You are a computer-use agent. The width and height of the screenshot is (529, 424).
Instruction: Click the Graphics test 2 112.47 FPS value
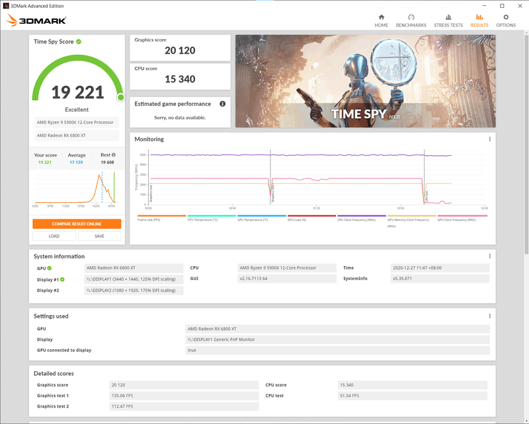(184, 406)
